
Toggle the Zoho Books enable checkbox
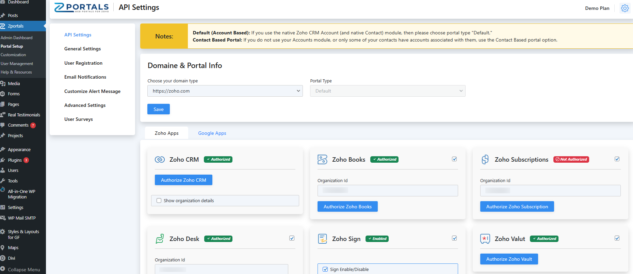pos(454,159)
